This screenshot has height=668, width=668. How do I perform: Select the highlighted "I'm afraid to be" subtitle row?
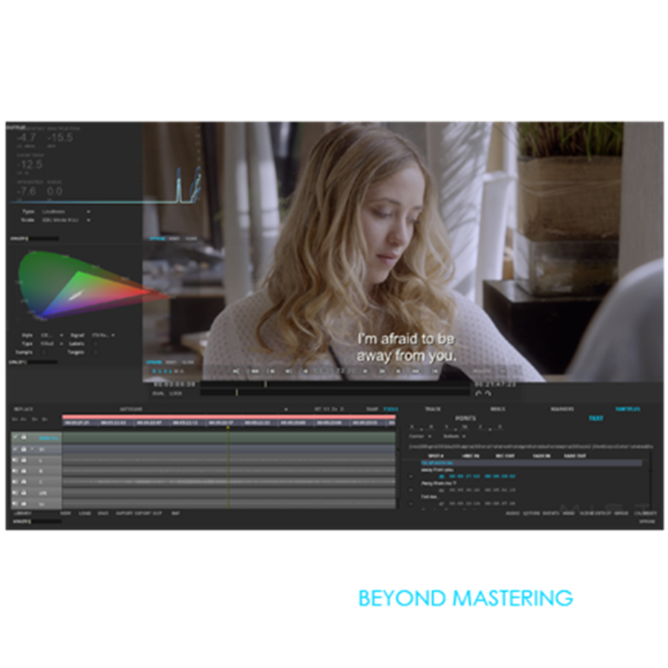[x=531, y=462]
